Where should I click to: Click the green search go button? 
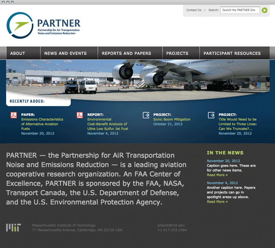pyautogui.click(x=265, y=10)
